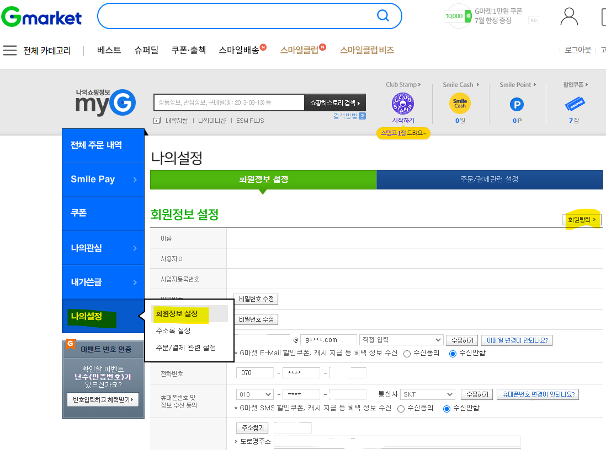Viewport: 606px width, 450px height.
Task: Click the Smile Cash 0원 balance
Action: [460, 121]
